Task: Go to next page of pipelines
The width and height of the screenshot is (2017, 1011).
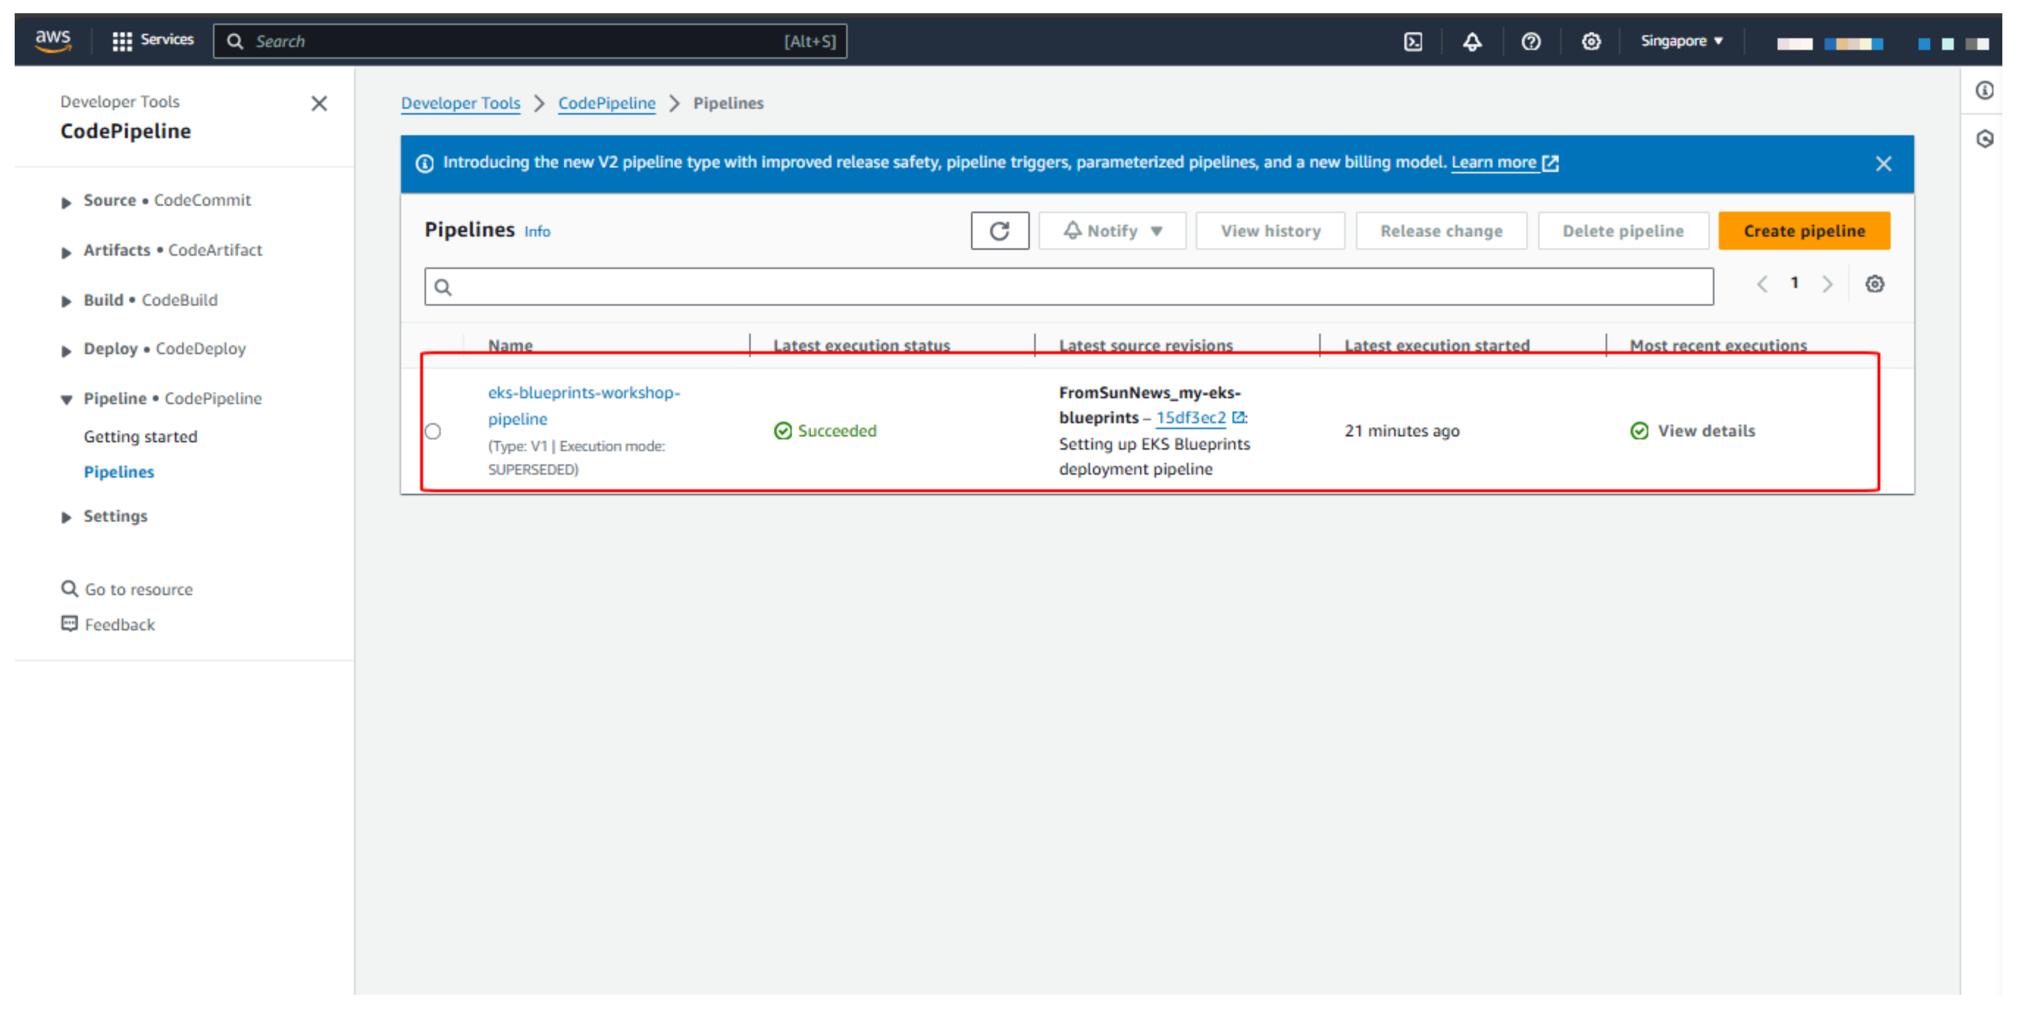Action: click(x=1827, y=284)
